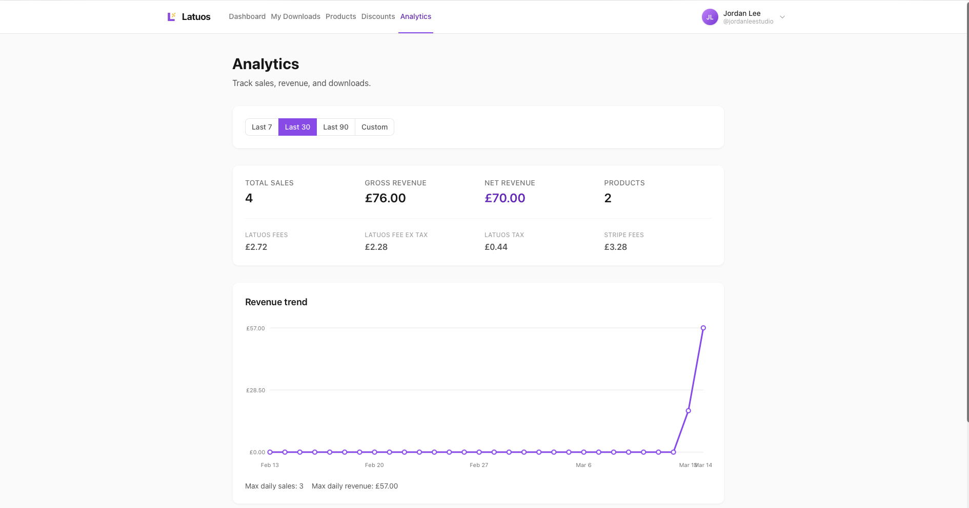Image resolution: width=969 pixels, height=508 pixels.
Task: Click the JL user avatar
Action: [x=710, y=17]
